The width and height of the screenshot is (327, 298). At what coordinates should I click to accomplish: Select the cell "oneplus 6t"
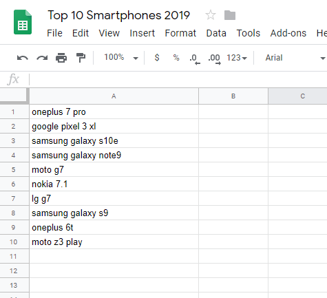click(114, 228)
